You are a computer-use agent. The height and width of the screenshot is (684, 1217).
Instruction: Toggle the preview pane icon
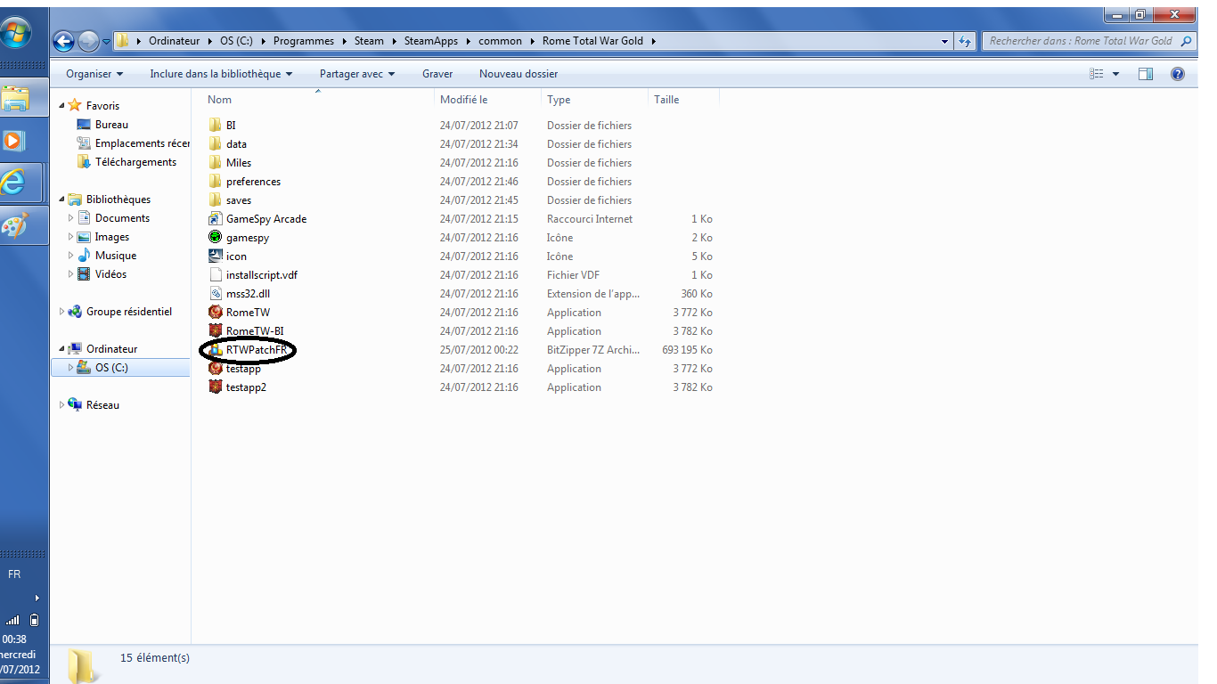pyautogui.click(x=1146, y=74)
